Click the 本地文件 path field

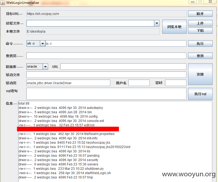point(93,32)
